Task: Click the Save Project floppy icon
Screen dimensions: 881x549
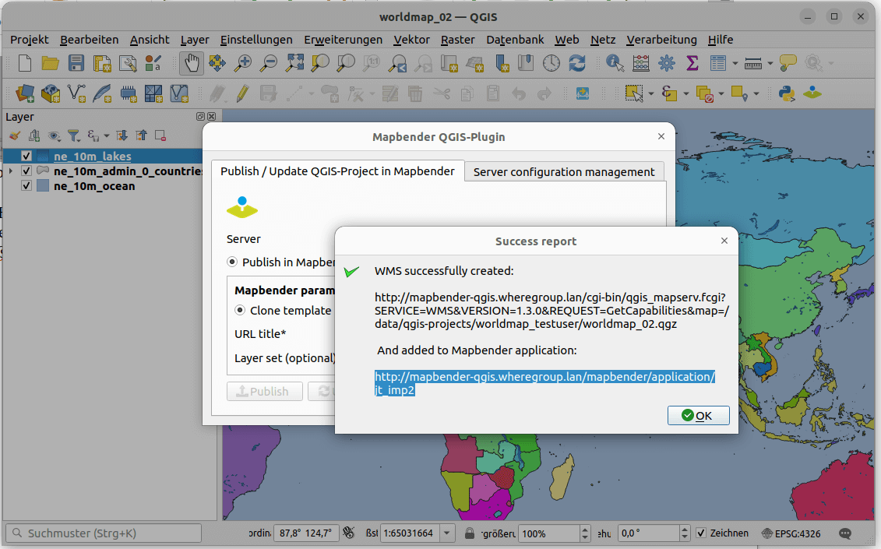Action: [76, 63]
